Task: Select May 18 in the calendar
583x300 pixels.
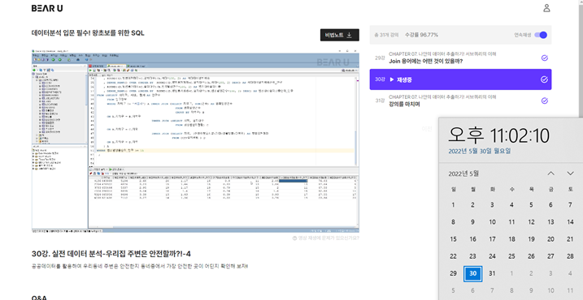Action: click(x=511, y=239)
